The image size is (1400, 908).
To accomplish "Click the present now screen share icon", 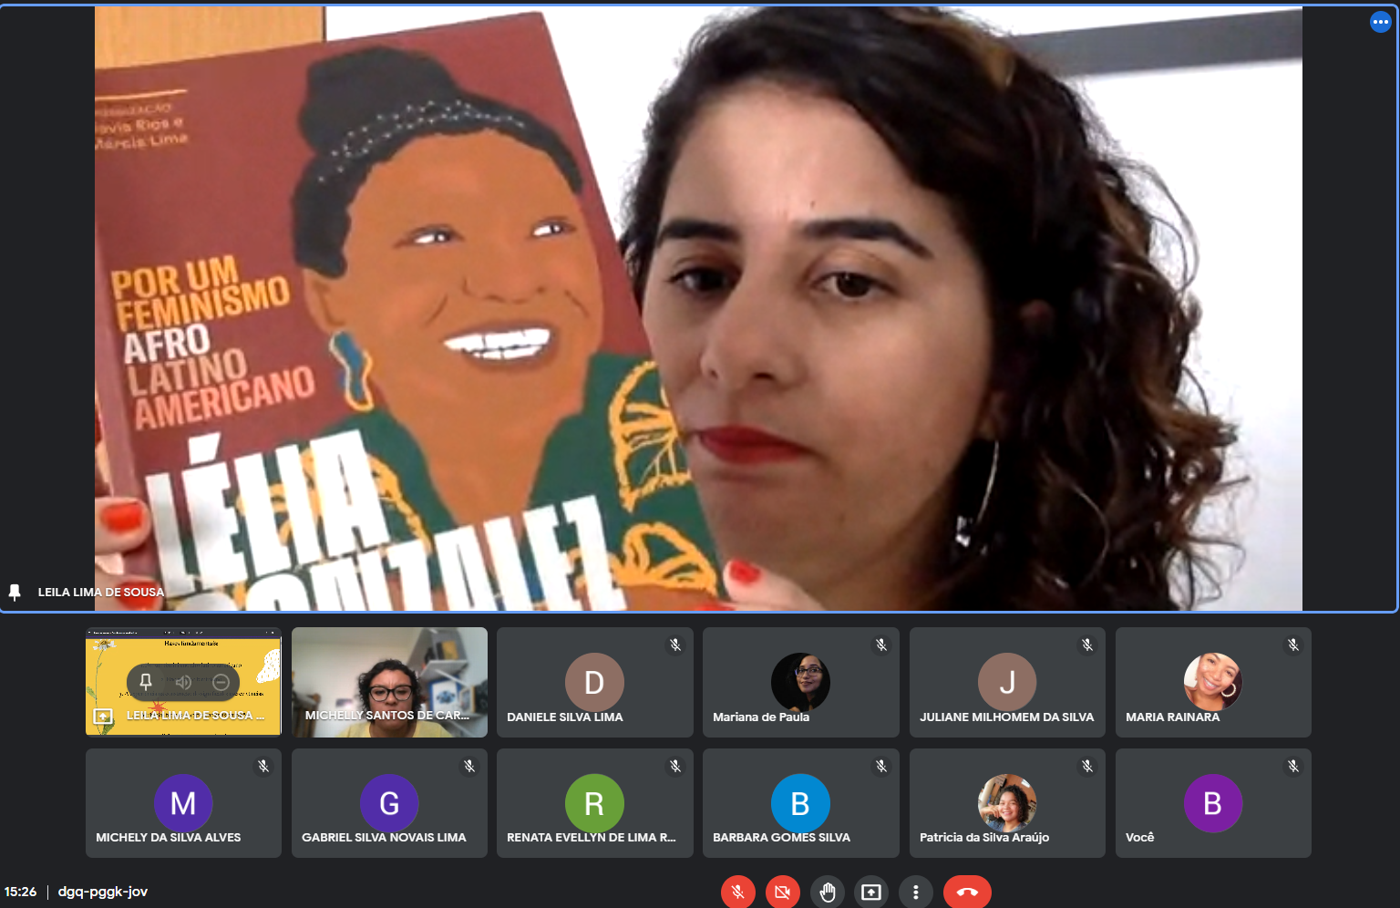I will tap(871, 892).
